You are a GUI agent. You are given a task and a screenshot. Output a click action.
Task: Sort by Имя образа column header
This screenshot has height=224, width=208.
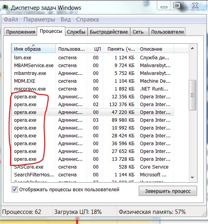point(34,49)
